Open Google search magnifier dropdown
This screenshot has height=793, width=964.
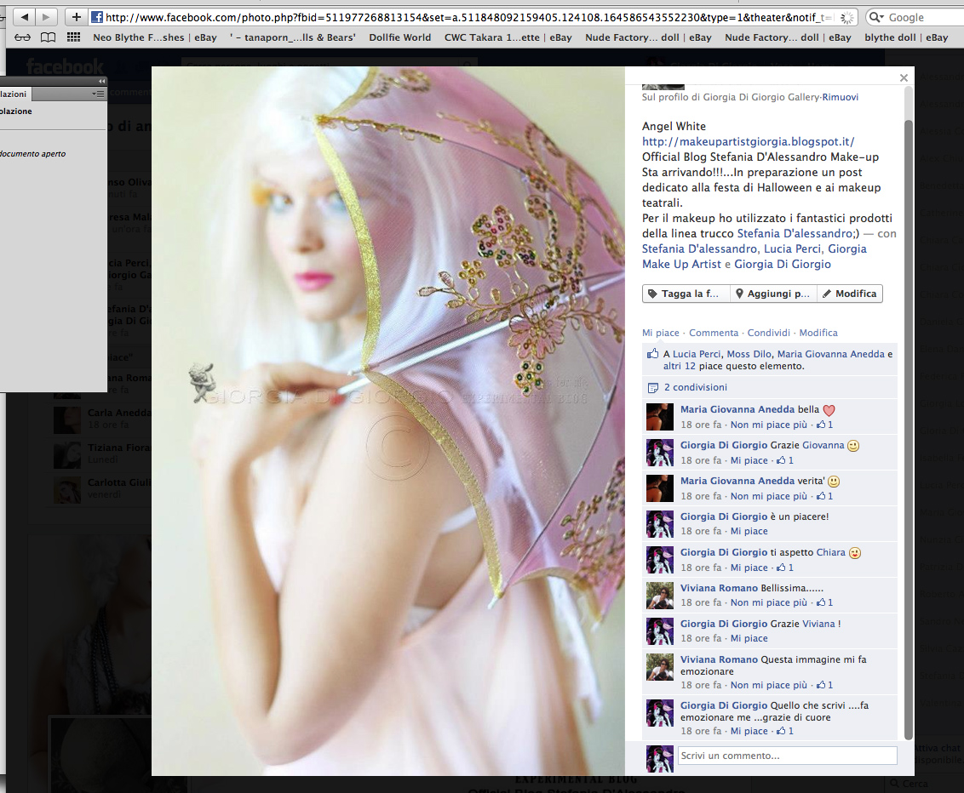[x=876, y=17]
